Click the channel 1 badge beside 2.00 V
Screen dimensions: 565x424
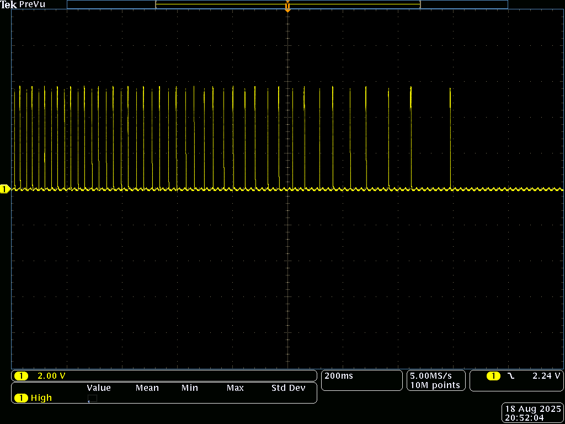pos(21,376)
